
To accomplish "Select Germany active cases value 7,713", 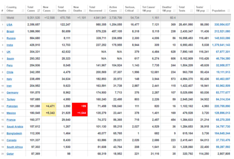I will pos(118,93).
